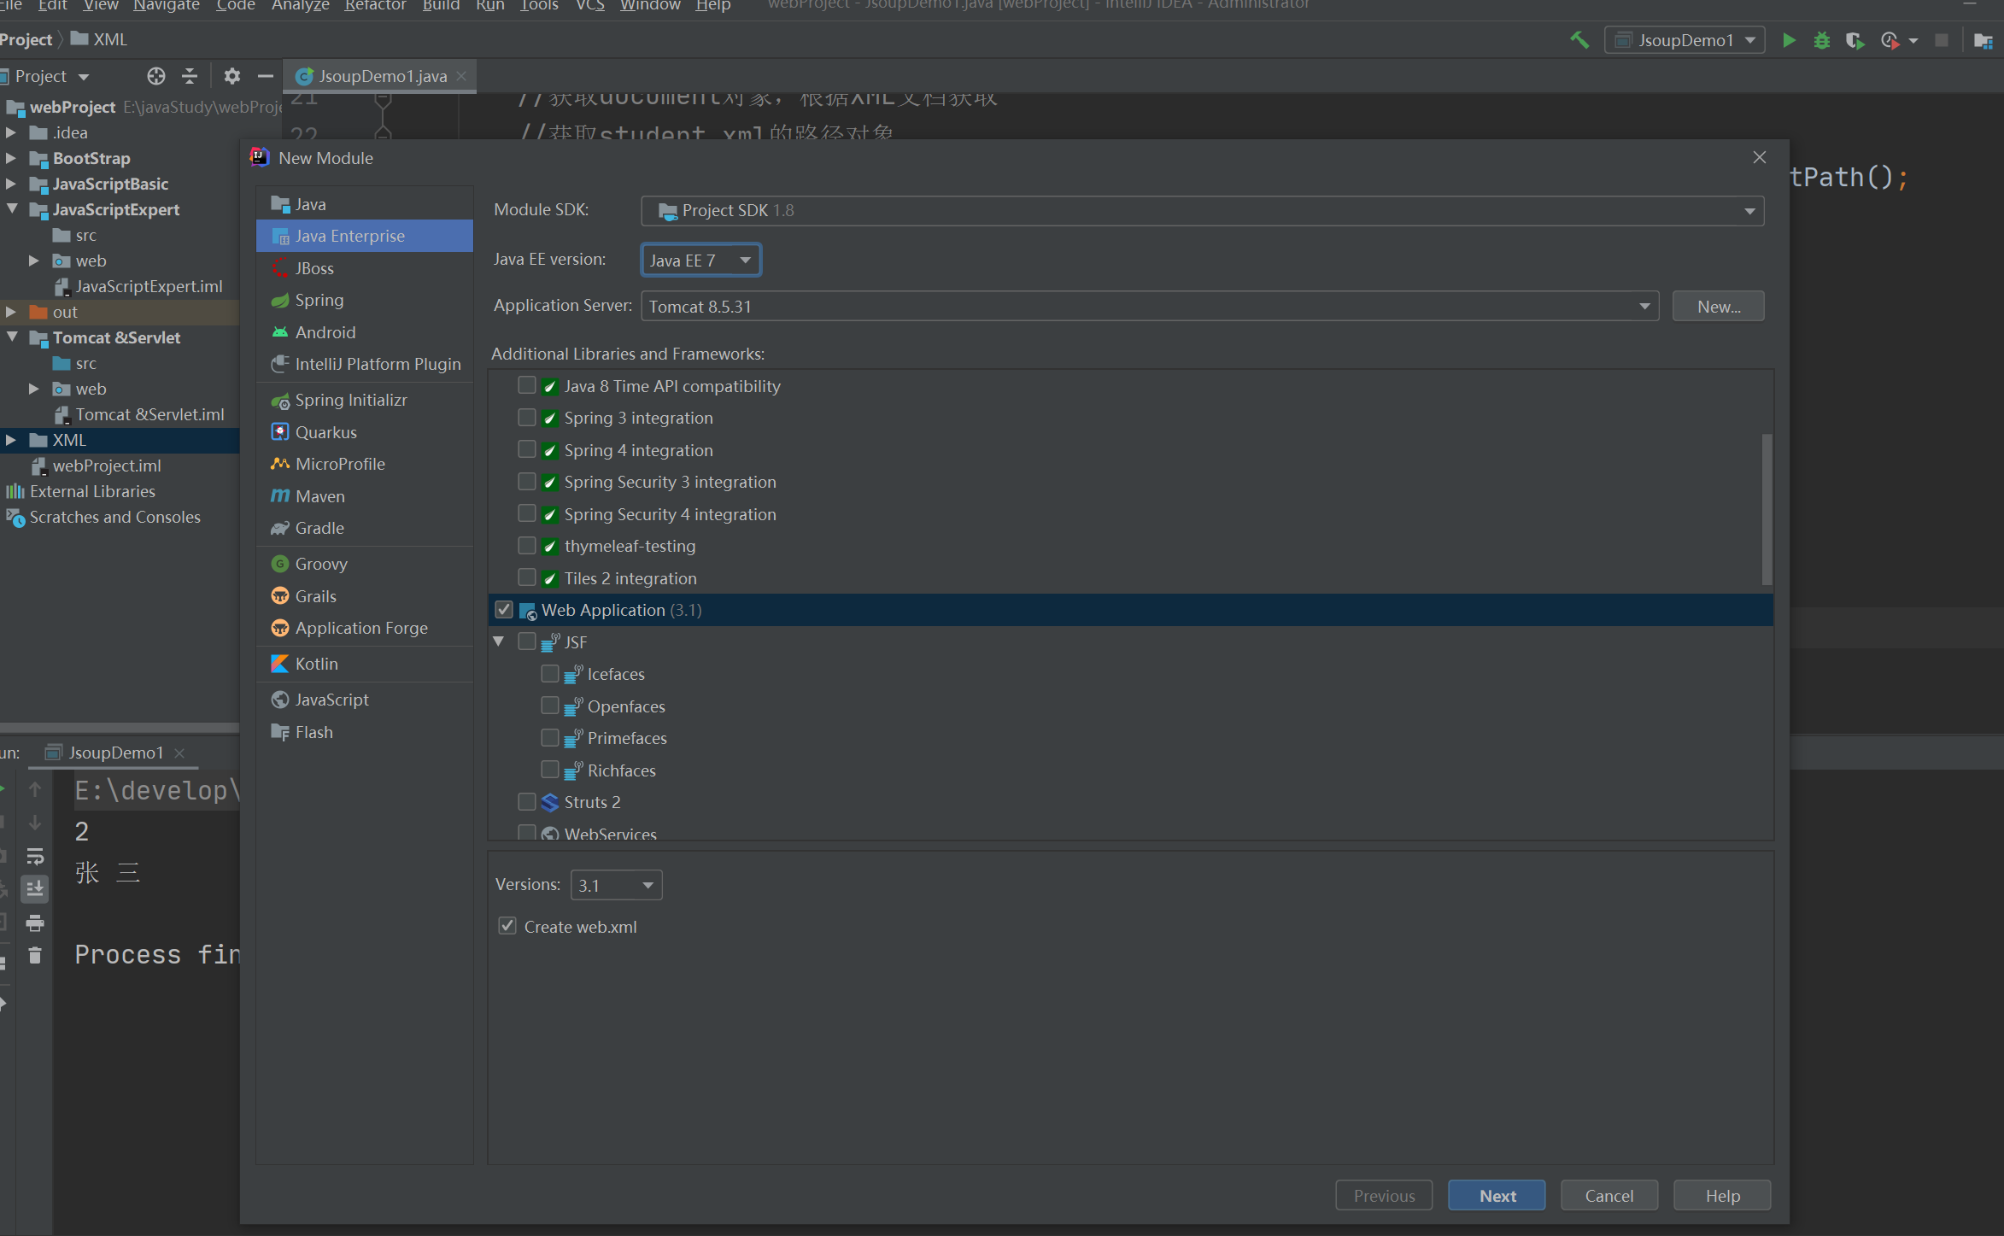The image size is (2004, 1236).
Task: Enable the JSF framework checkbox
Action: point(527,641)
